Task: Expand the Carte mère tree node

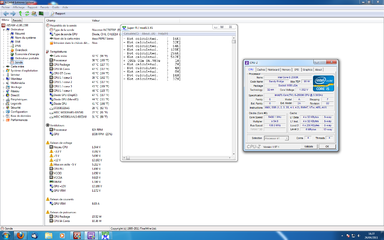Action: [x=4, y=66]
